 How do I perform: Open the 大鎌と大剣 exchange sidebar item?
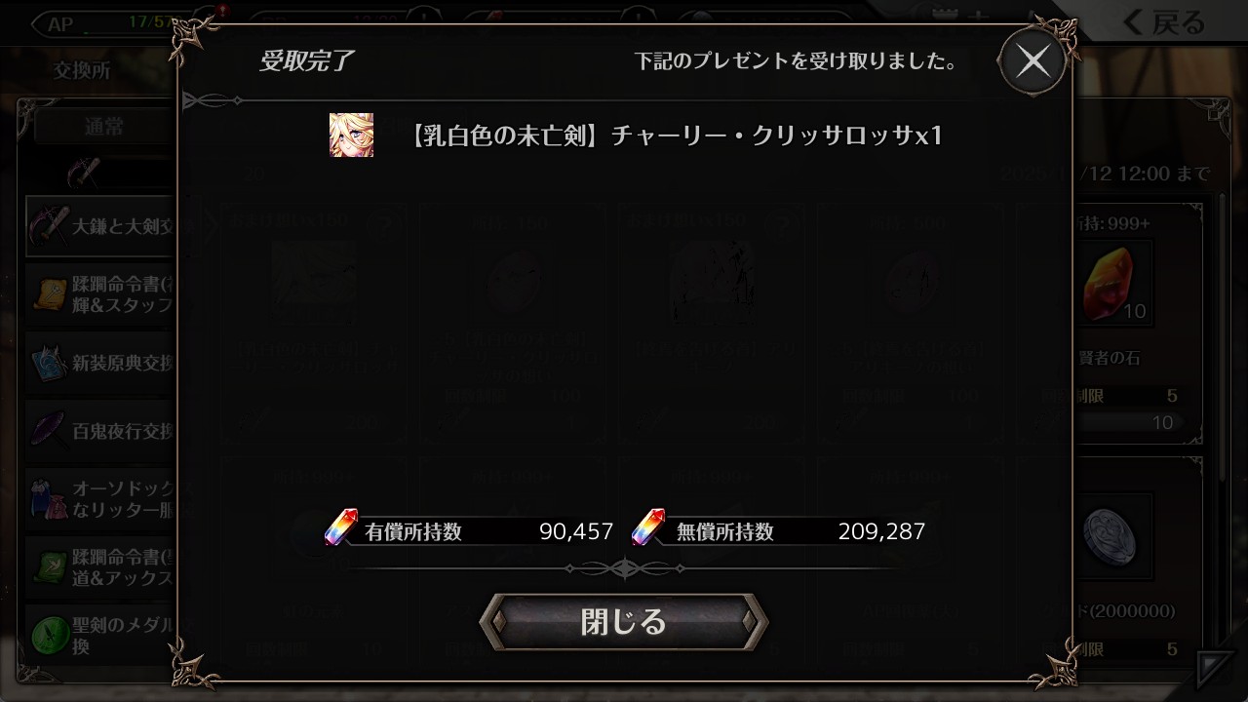[101, 225]
